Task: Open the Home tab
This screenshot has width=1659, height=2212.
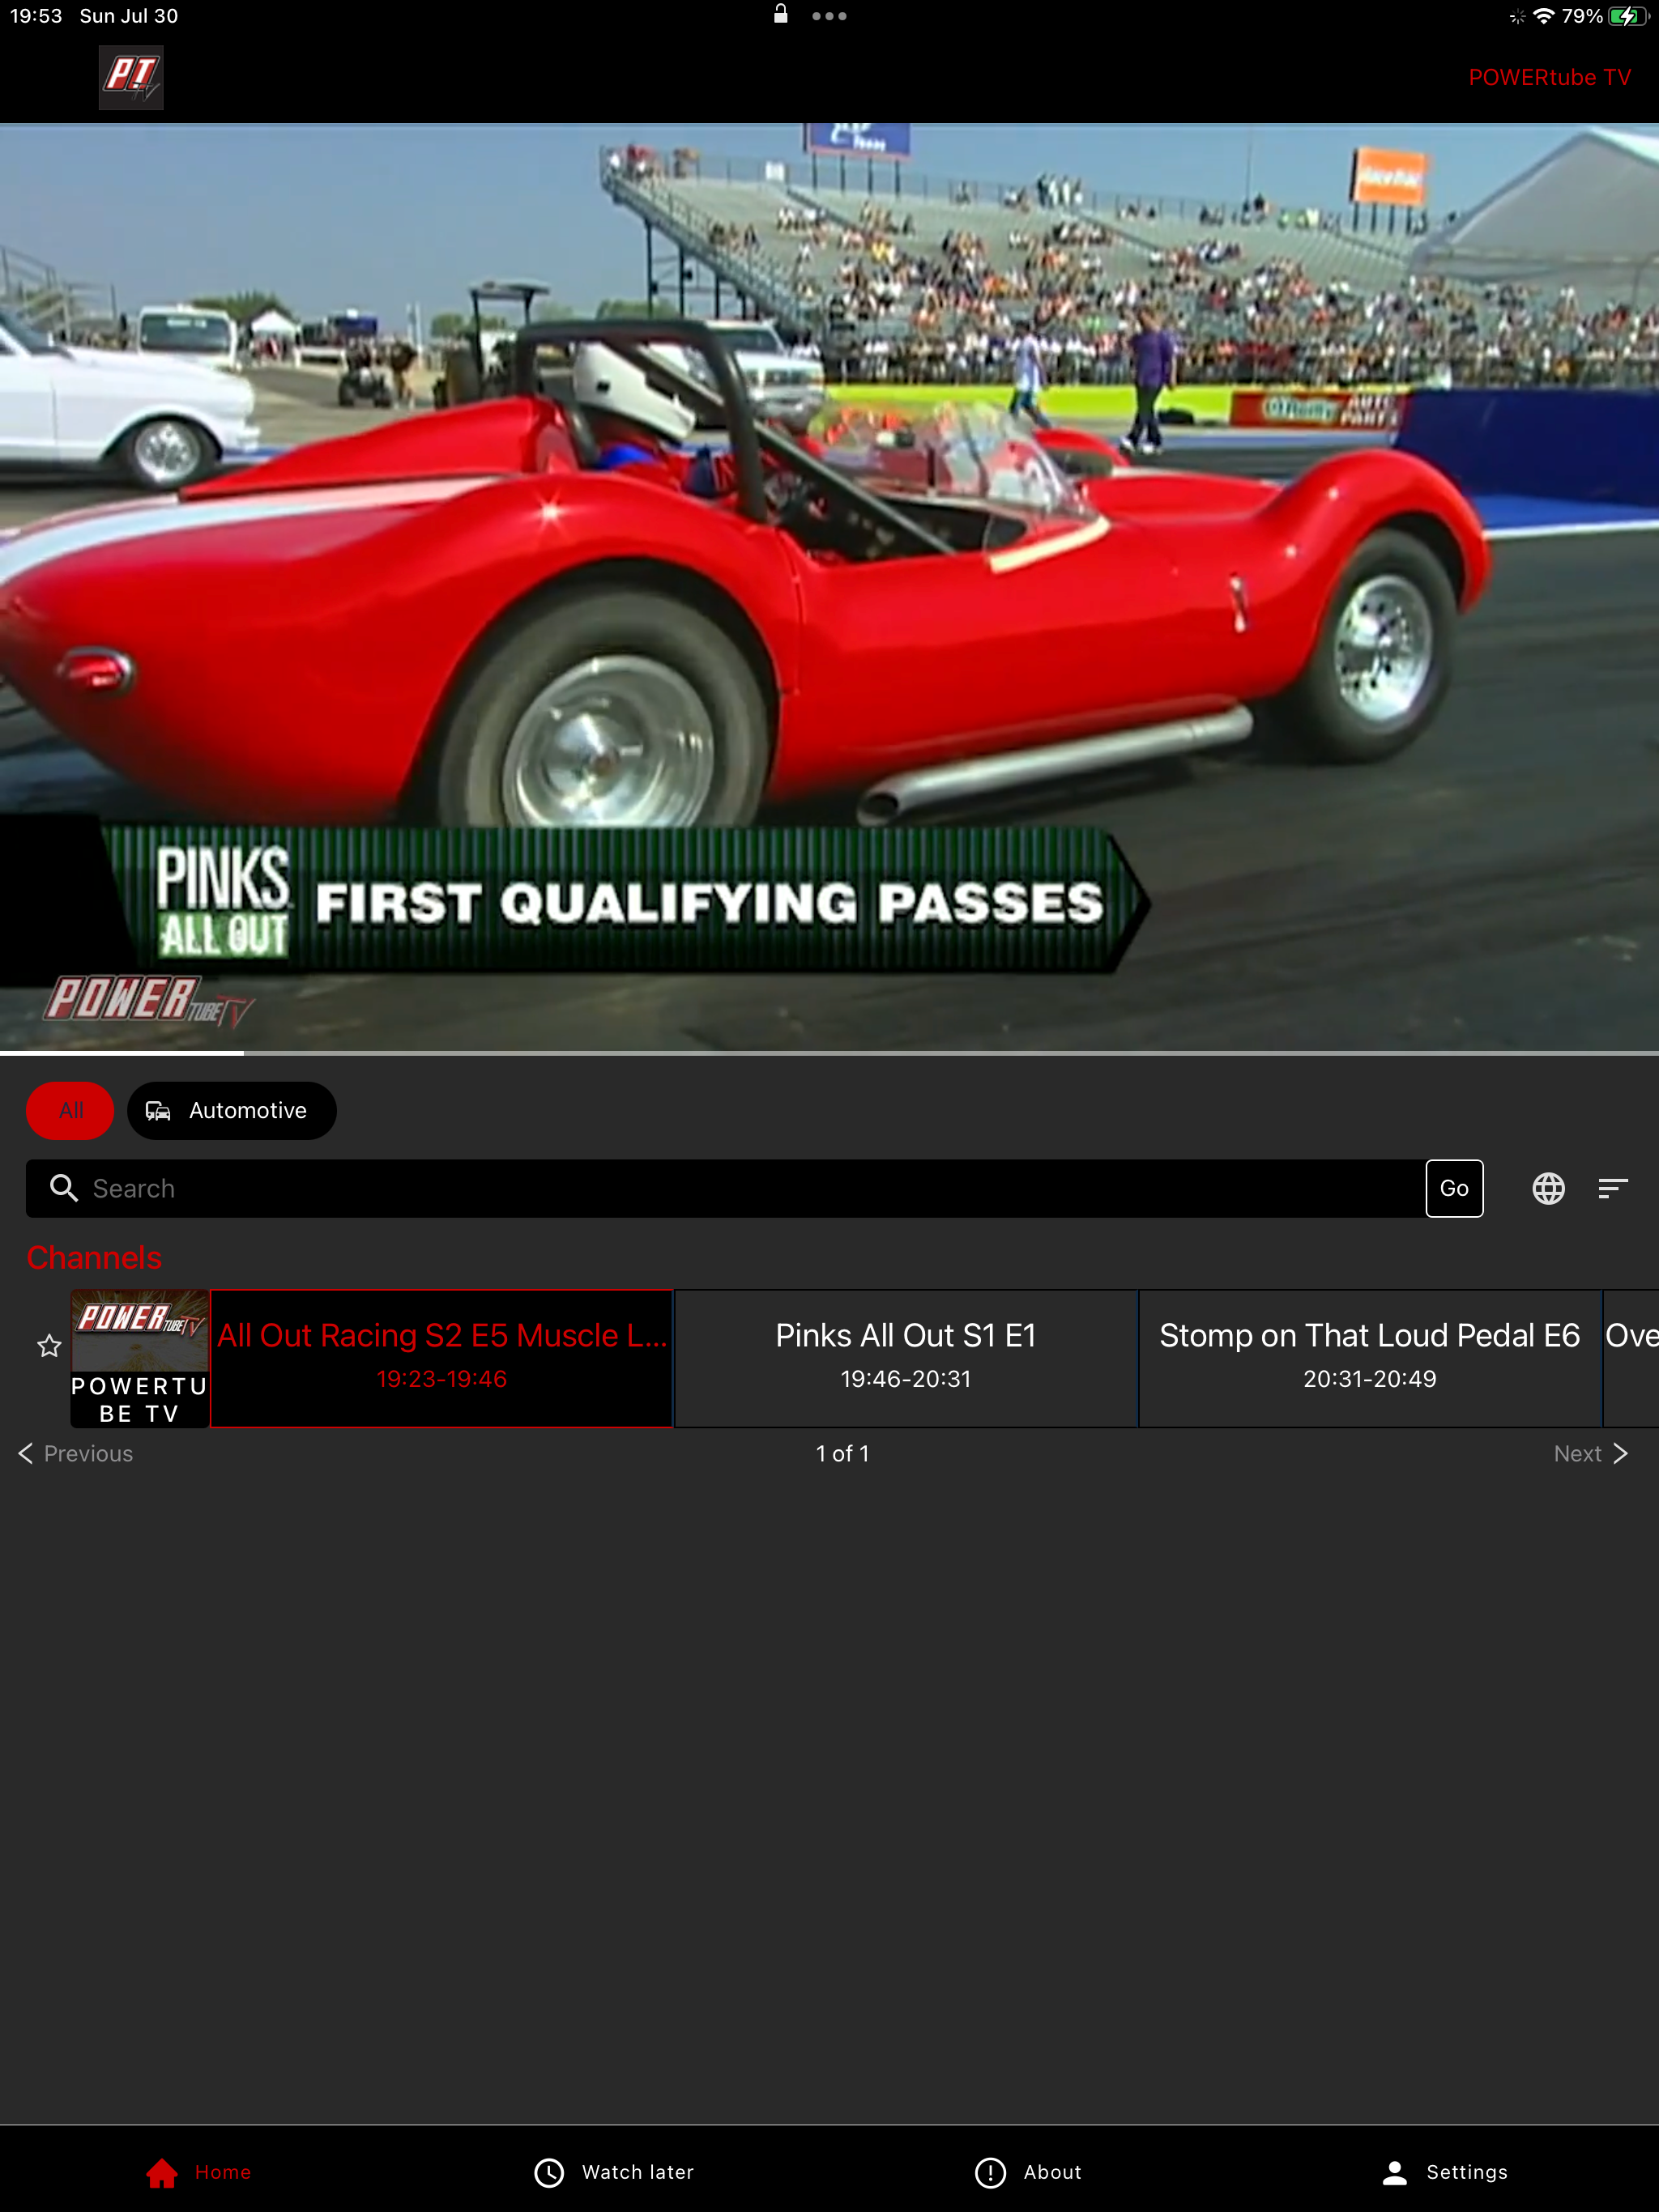Action: coord(198,2171)
